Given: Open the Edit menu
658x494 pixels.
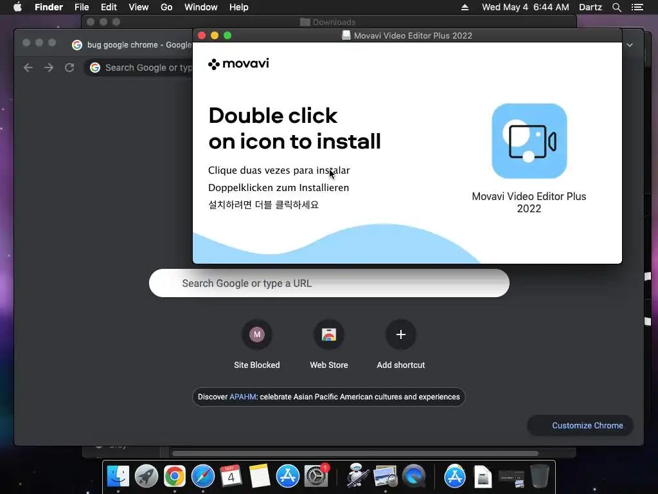Looking at the screenshot, I should [x=109, y=7].
